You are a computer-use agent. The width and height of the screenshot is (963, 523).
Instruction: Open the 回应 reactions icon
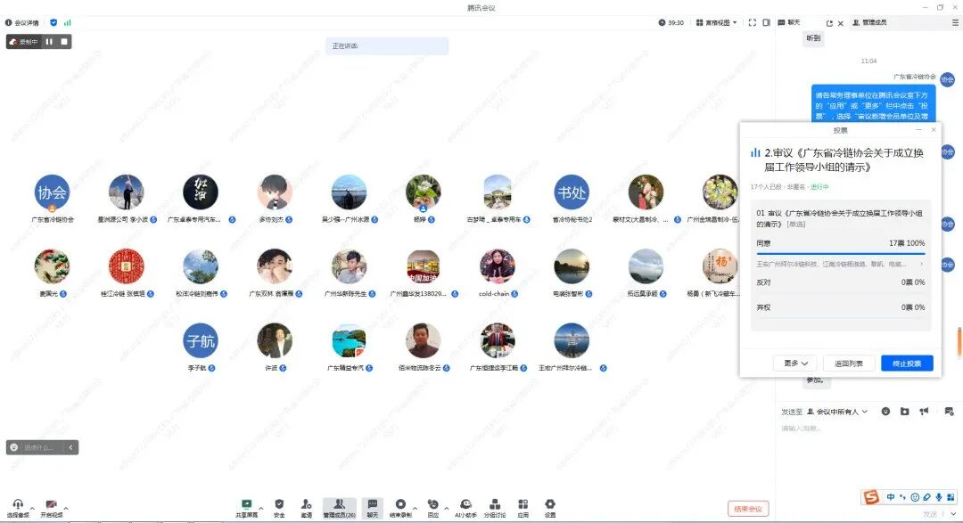tap(433, 508)
